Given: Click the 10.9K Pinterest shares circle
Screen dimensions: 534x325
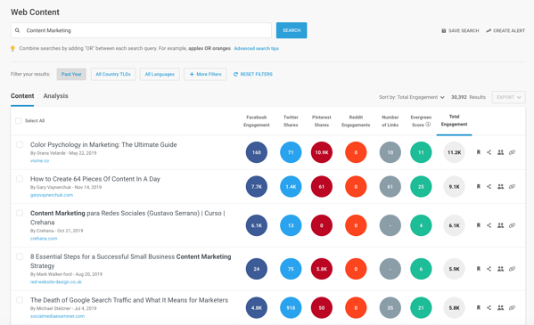Looking at the screenshot, I should point(322,152).
